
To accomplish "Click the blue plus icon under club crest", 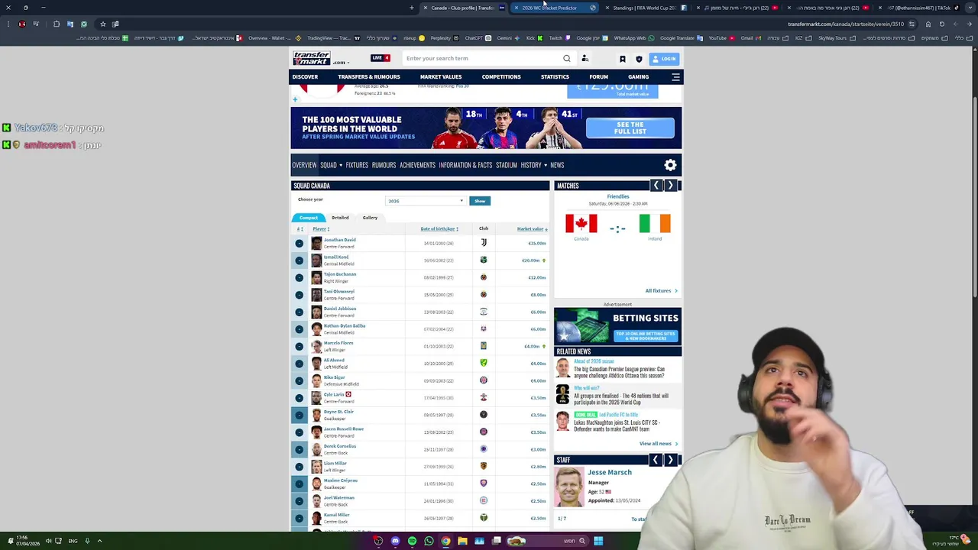I will pyautogui.click(x=295, y=99).
